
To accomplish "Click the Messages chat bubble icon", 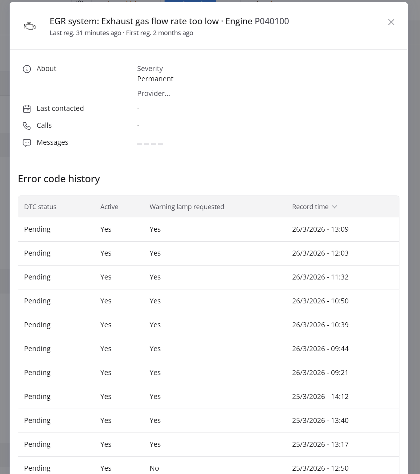I will pyautogui.click(x=27, y=143).
